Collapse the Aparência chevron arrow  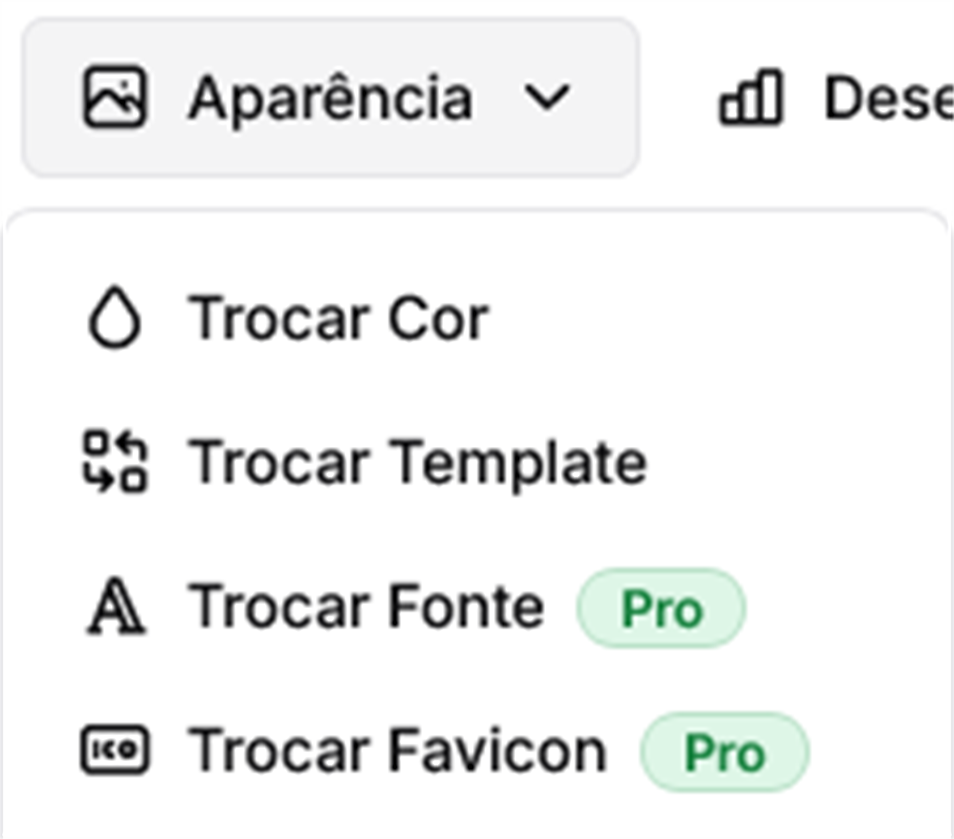coord(547,97)
